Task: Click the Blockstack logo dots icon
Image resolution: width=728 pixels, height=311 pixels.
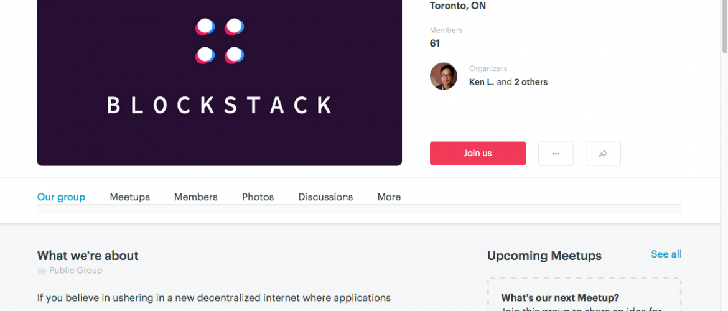Action: (x=220, y=41)
